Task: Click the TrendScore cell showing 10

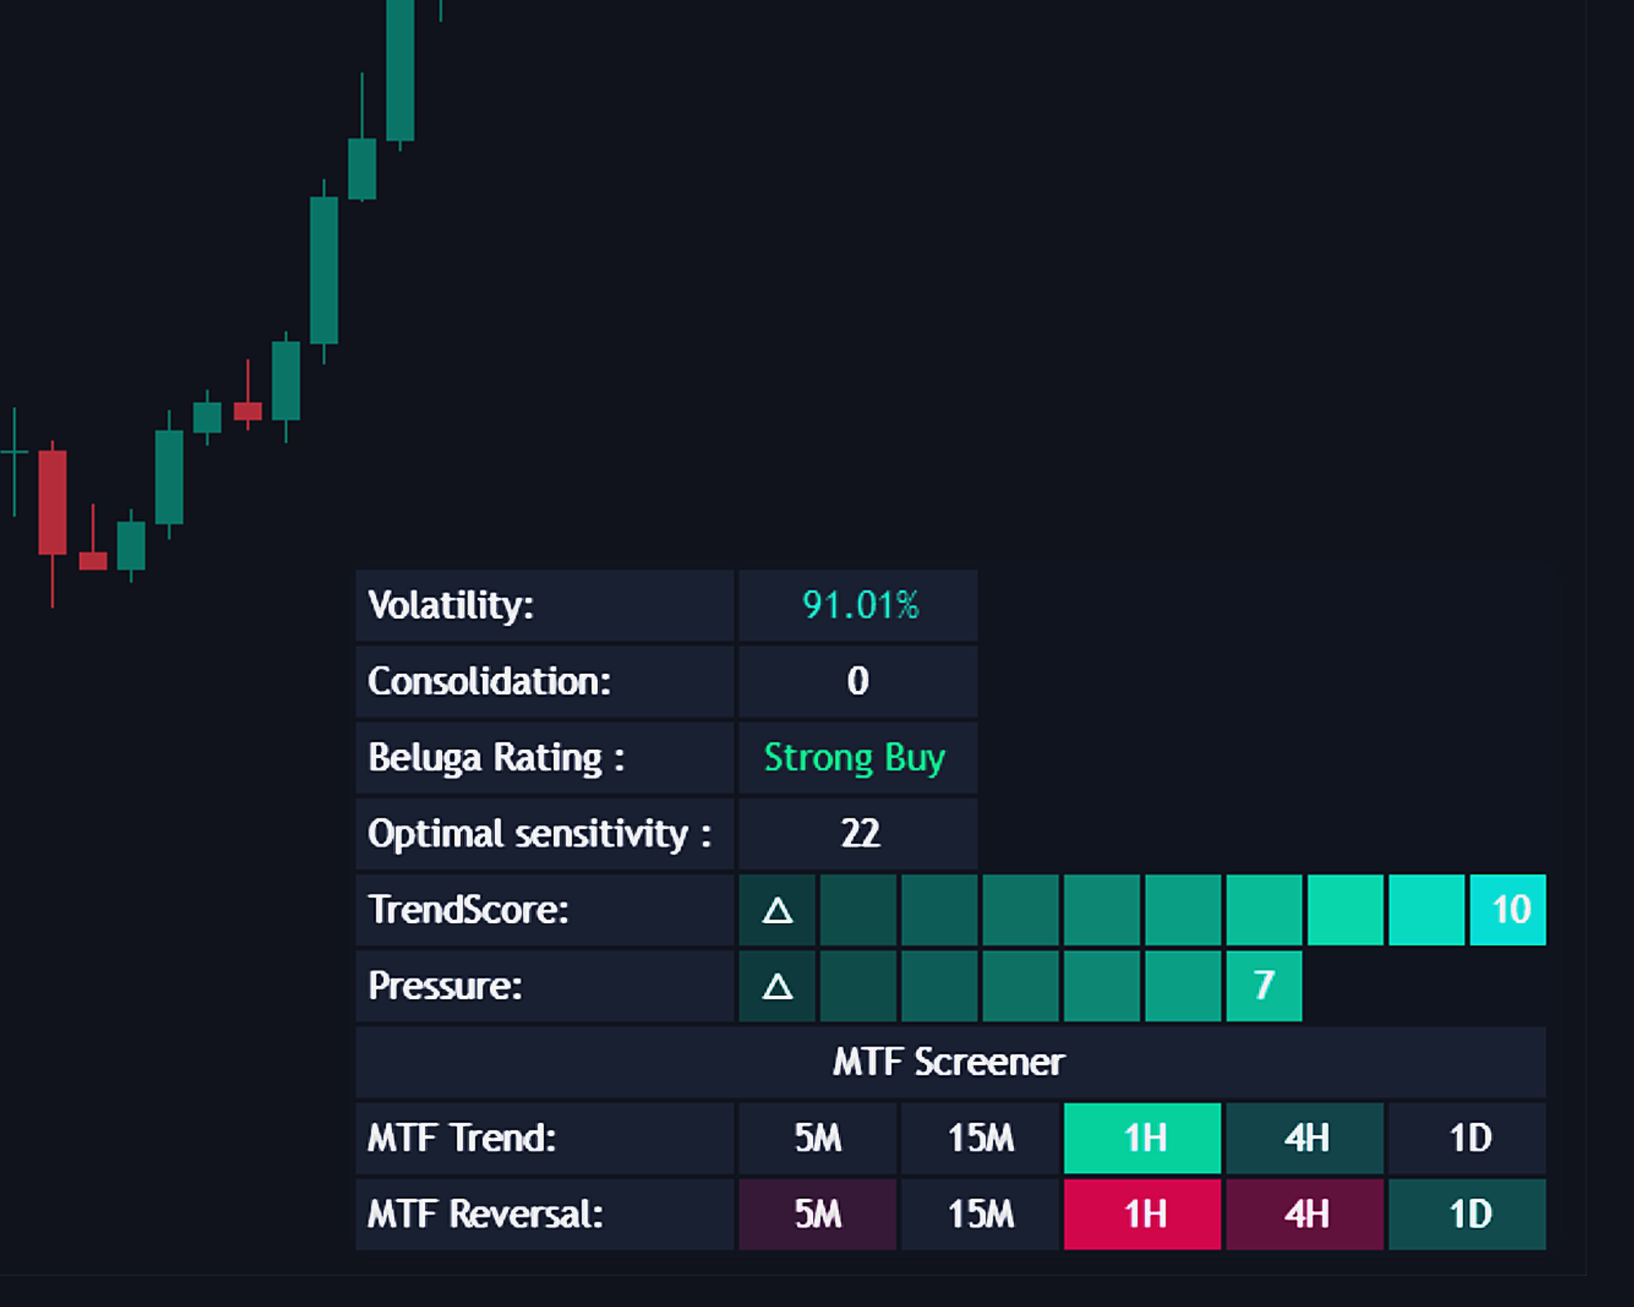Action: pyautogui.click(x=1508, y=910)
